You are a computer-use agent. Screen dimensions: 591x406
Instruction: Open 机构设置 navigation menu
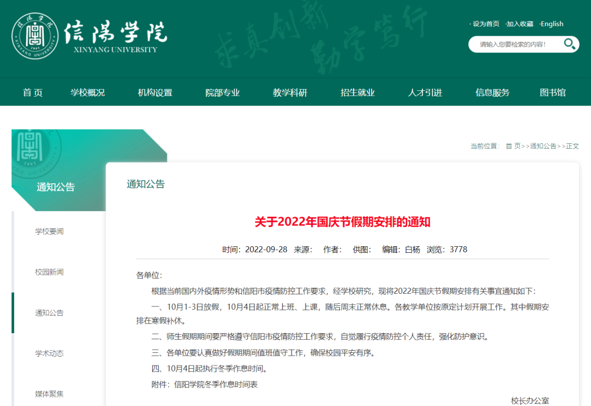click(155, 92)
